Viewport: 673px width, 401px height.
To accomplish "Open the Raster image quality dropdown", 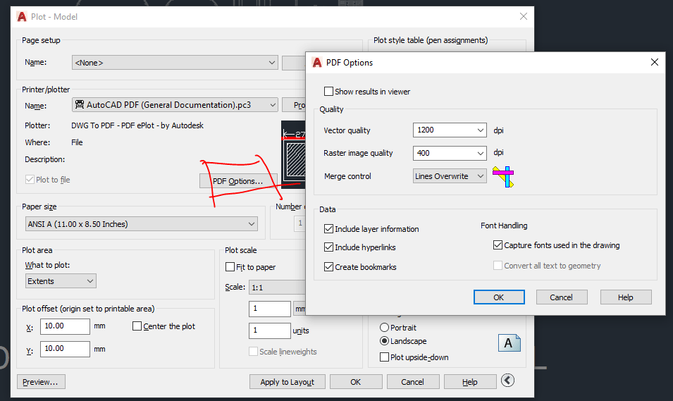I will [450, 153].
